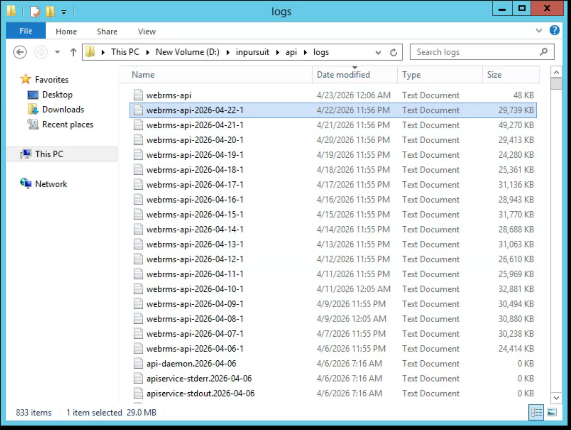Select Downloads in Favorites

pos(63,110)
